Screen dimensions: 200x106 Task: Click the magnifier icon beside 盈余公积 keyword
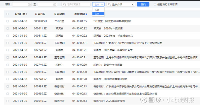click(109, 4)
